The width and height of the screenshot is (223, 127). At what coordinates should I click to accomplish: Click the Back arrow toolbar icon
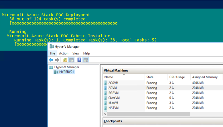pos(51,60)
